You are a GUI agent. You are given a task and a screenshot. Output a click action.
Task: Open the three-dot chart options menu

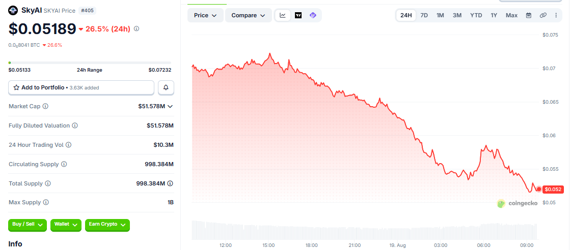click(556, 15)
